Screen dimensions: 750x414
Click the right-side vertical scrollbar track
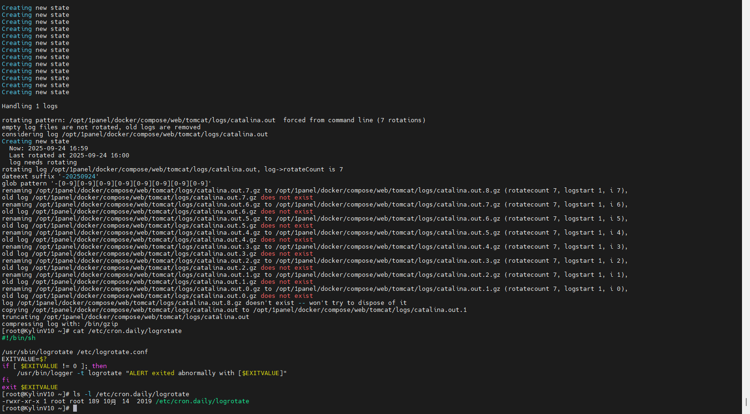(x=745, y=206)
